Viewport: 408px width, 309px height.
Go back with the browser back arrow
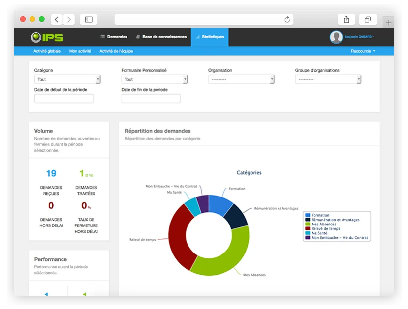(x=57, y=20)
